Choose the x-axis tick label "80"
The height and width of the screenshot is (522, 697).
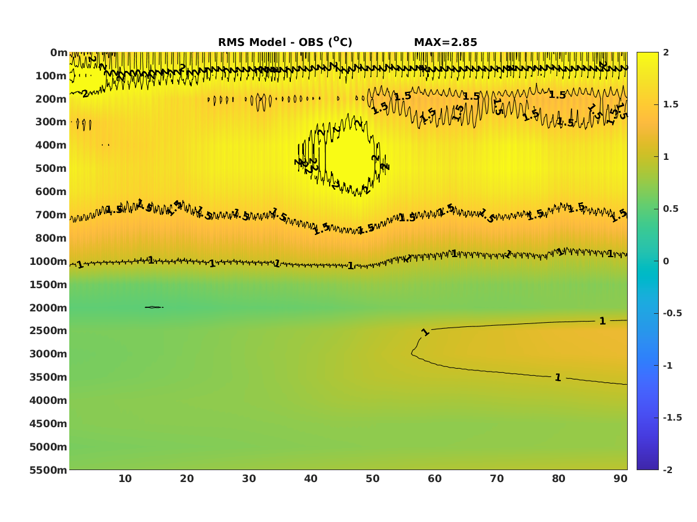(x=558, y=478)
